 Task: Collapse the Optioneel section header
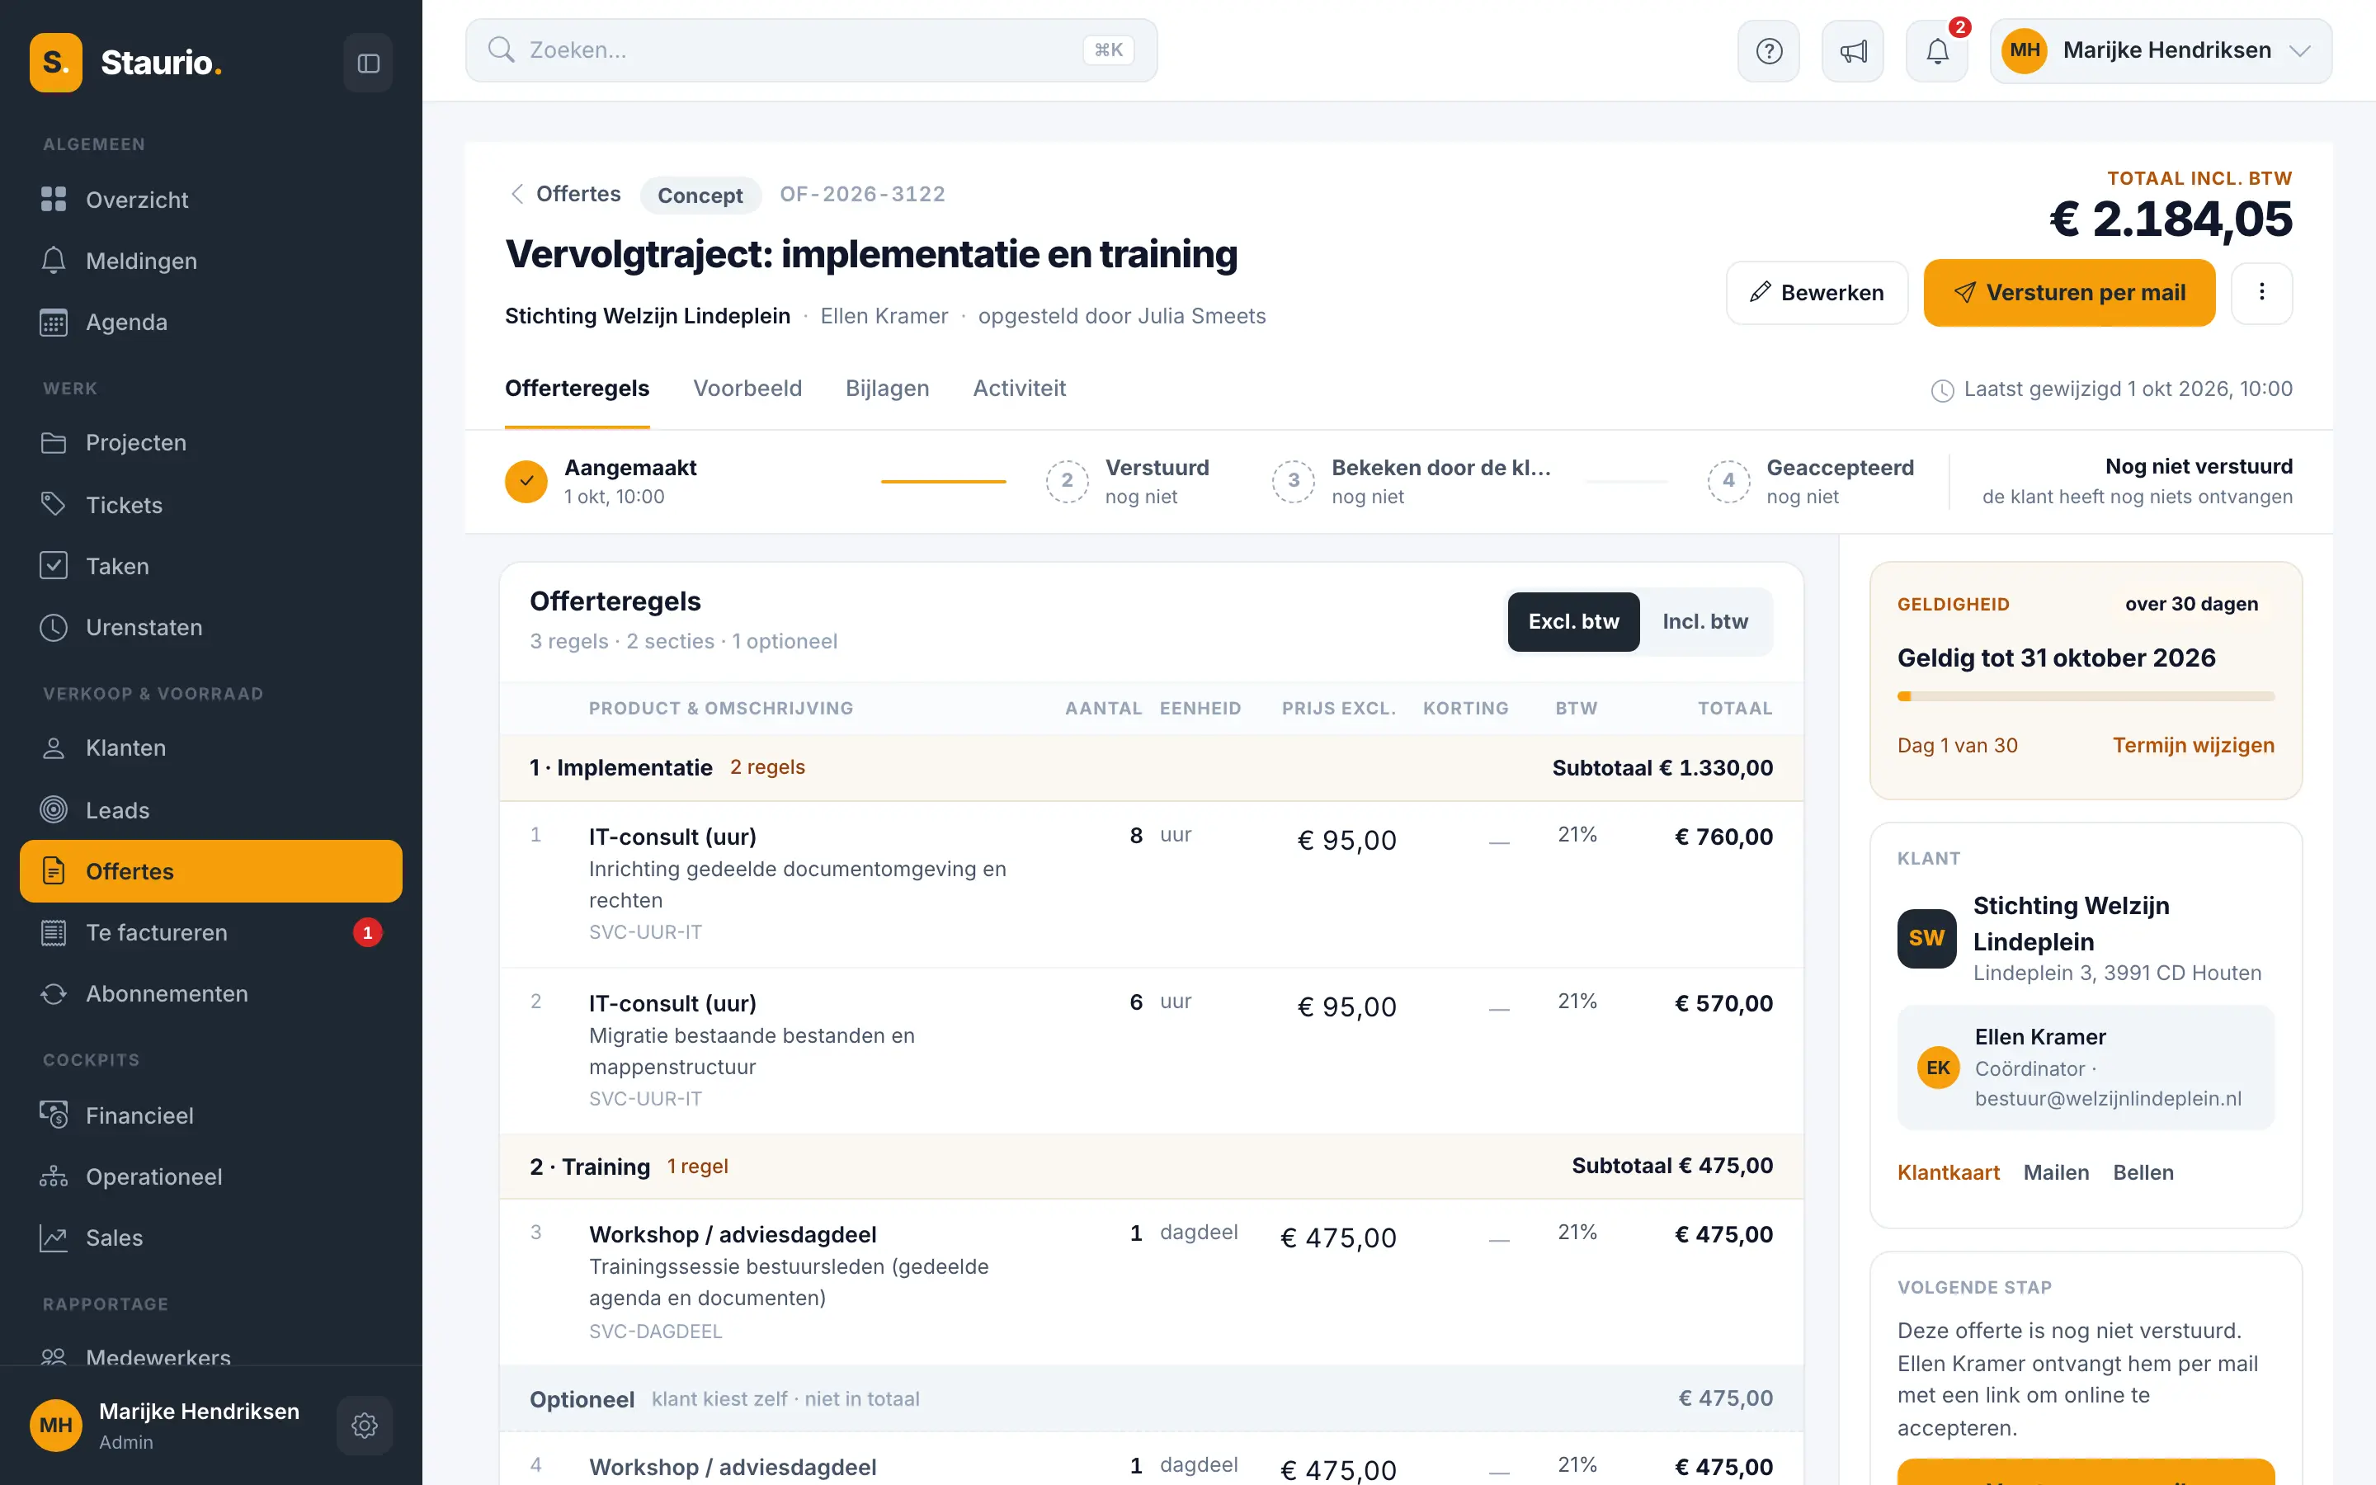pyautogui.click(x=1151, y=1398)
